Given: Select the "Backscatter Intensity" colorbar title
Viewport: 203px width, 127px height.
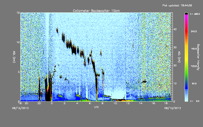Looking at the screenshot, I should 198,57.
